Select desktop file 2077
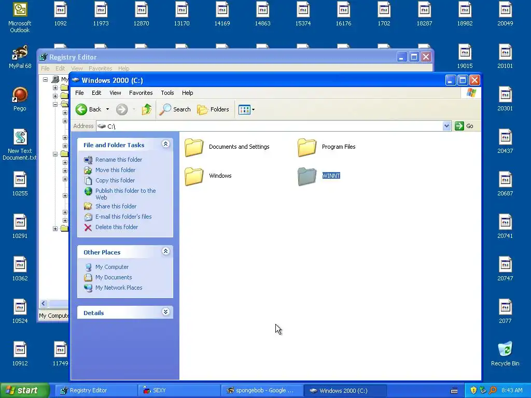 (505, 311)
